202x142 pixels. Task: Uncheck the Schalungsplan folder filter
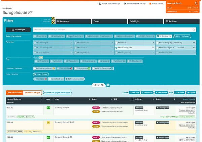[116, 48]
